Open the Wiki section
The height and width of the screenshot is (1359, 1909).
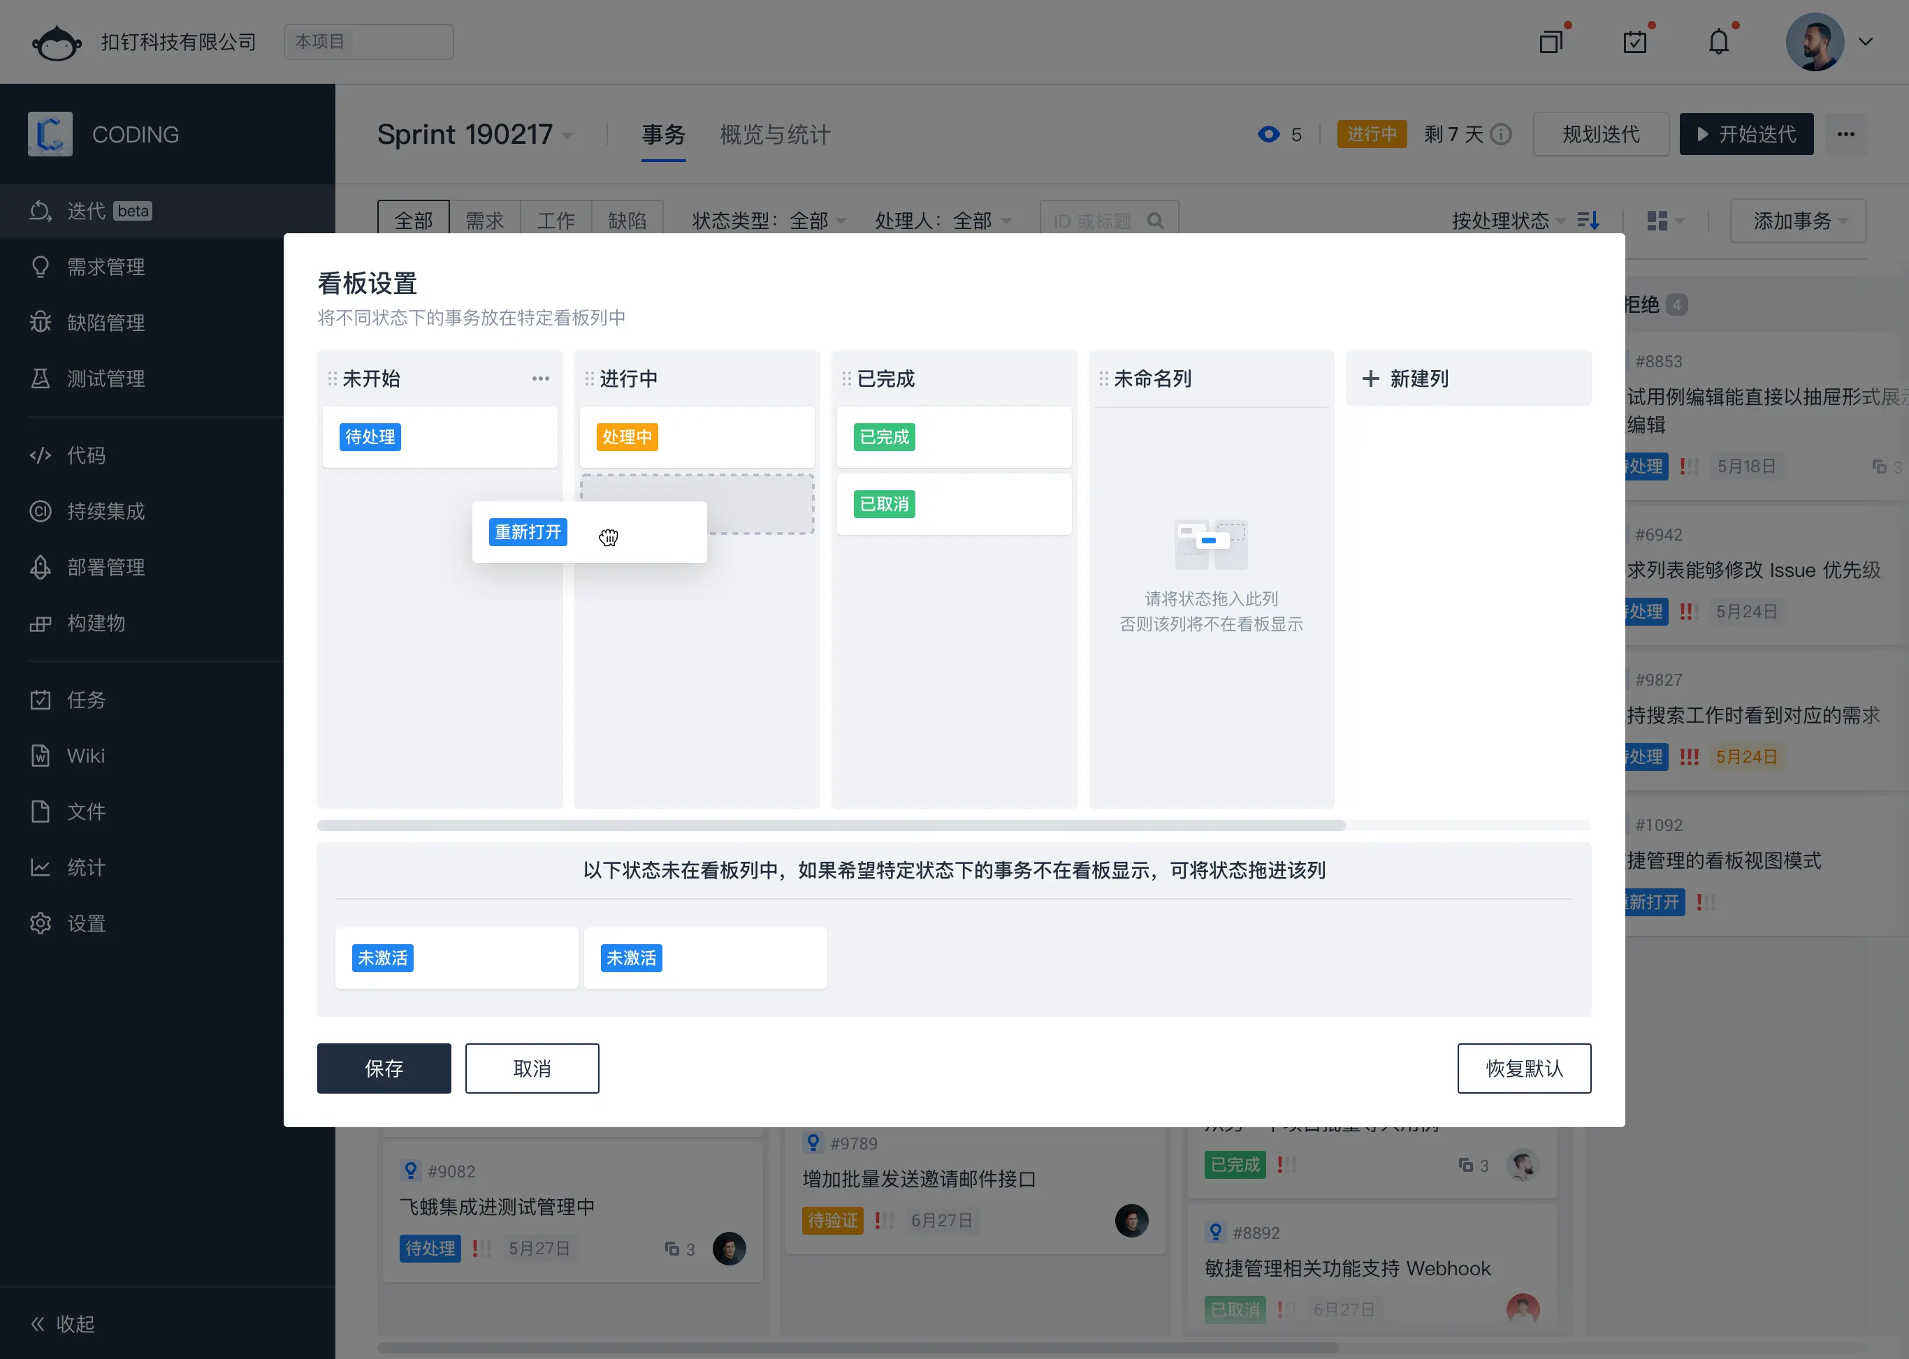[86, 756]
